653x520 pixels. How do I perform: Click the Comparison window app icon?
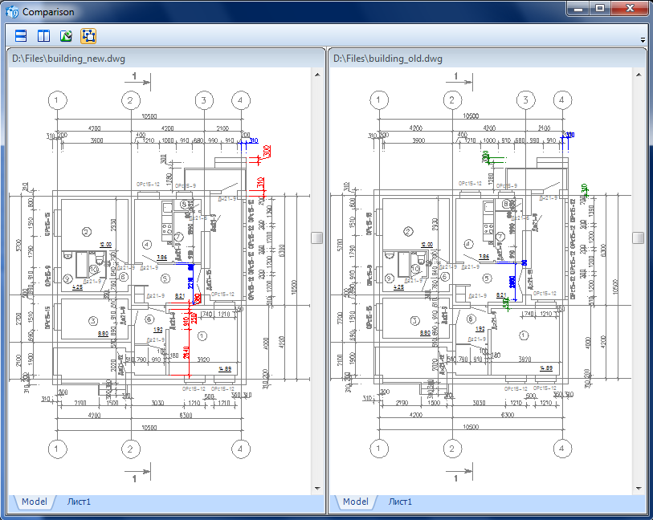coord(12,12)
